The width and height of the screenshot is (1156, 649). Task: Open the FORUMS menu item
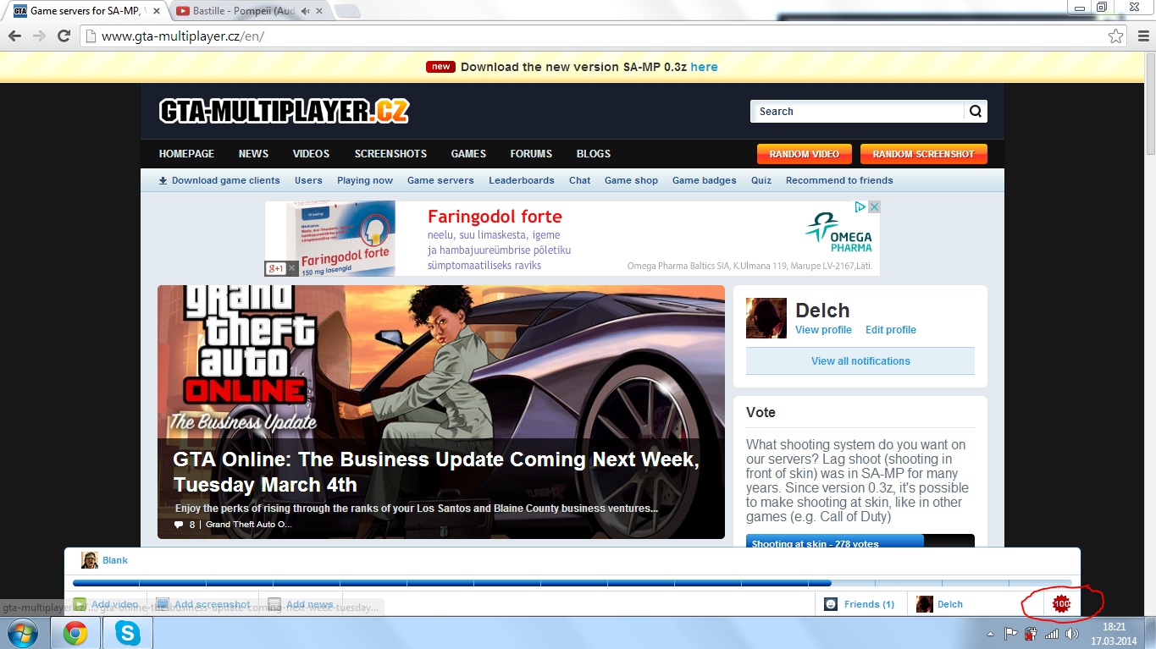(x=531, y=154)
